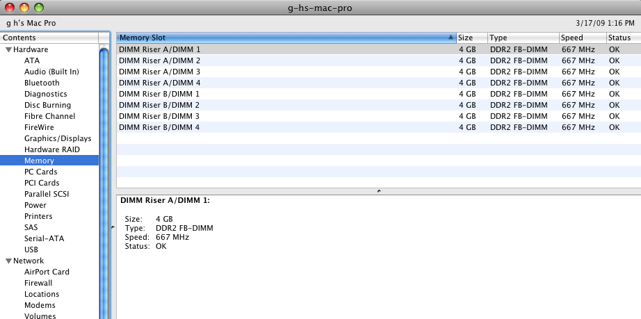The image size is (641, 319).
Task: Select row DIMM Riser B/DIMM 1
Action: (x=378, y=94)
